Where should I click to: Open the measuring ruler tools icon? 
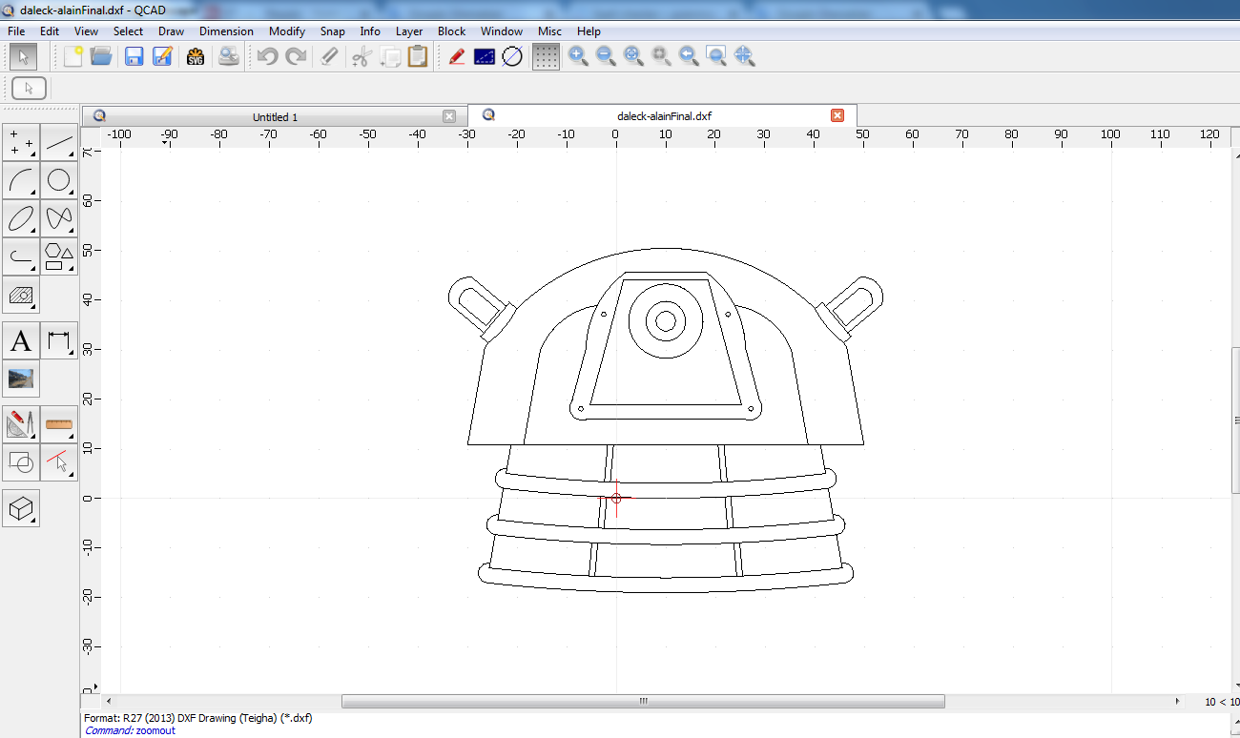pos(59,423)
